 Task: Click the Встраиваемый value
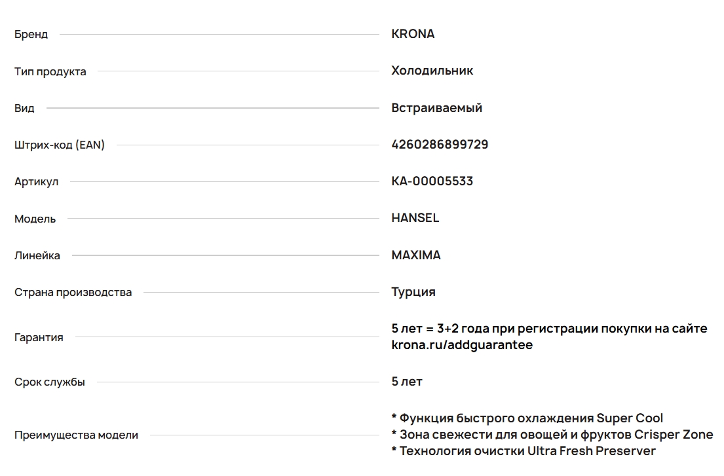436,108
